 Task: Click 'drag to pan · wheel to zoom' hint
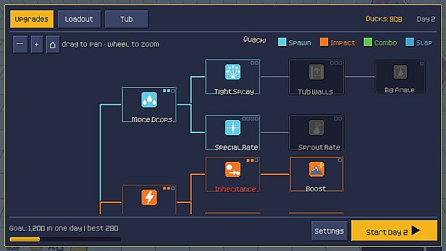(x=110, y=44)
